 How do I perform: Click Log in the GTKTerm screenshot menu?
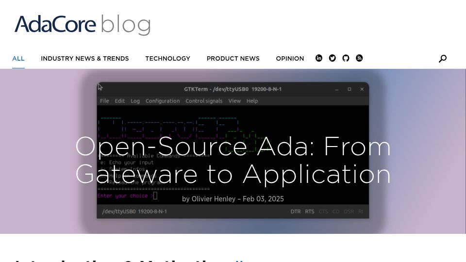135,101
